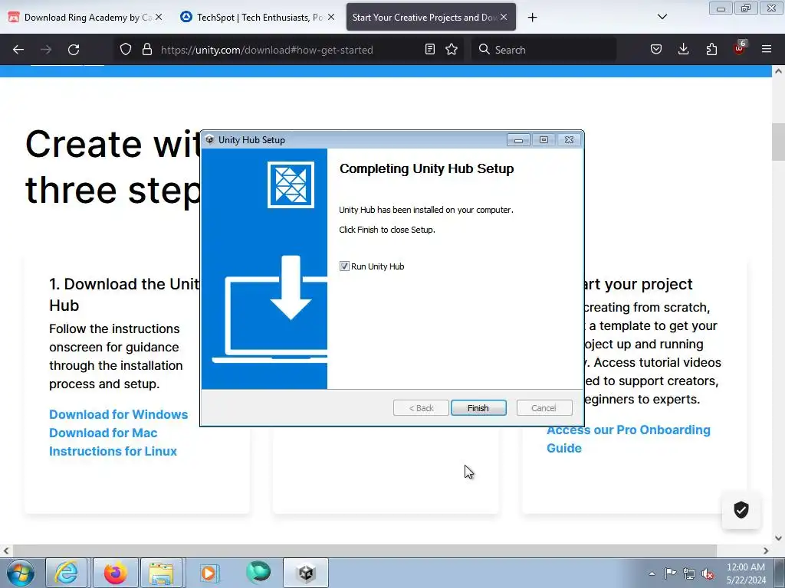This screenshot has width=785, height=588.
Task: Open the Firefox hamburger menu
Action: coord(767,49)
